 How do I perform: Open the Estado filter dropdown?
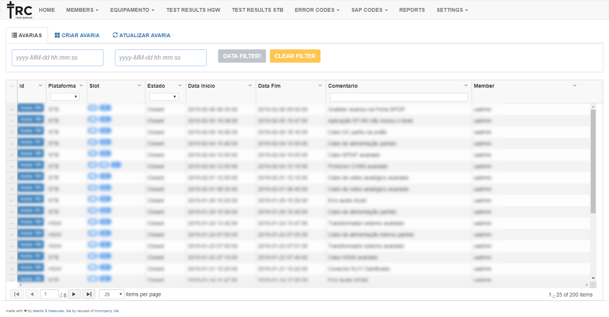164,97
